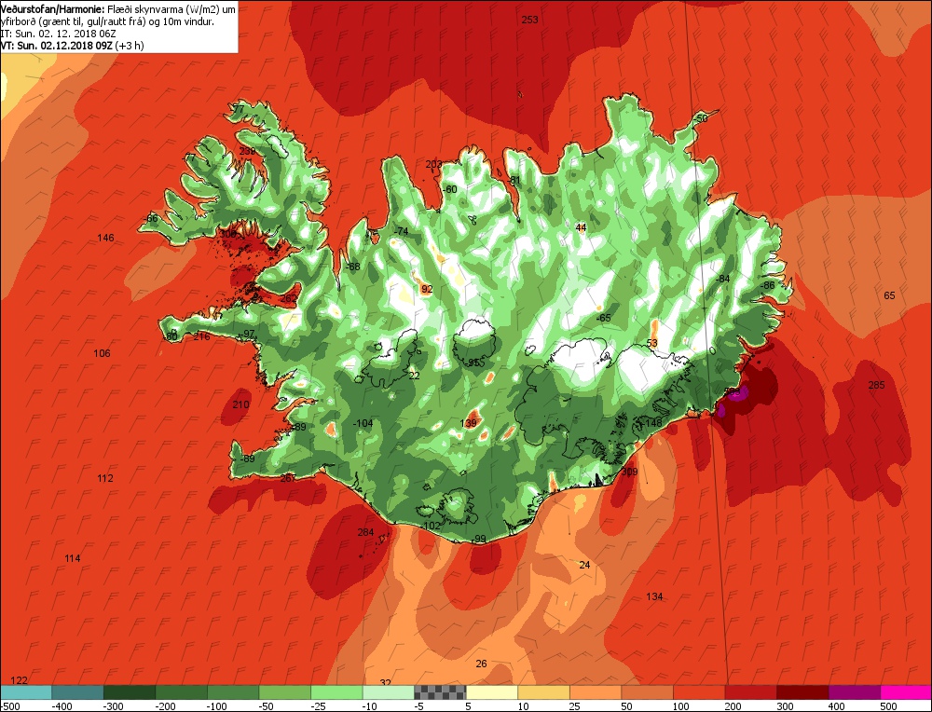The width and height of the screenshot is (932, 712).
Task: Click the magenta legend swatch right of 500
Action: click(x=906, y=692)
